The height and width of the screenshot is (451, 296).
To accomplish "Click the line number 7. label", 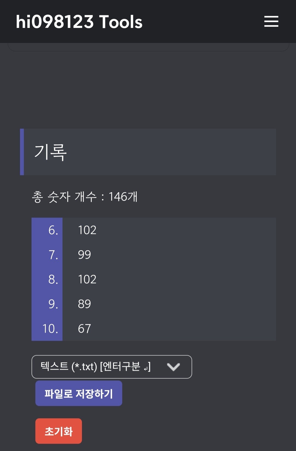I will pos(53,255).
